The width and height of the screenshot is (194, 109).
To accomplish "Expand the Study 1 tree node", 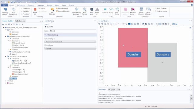I will (x=6, y=81).
